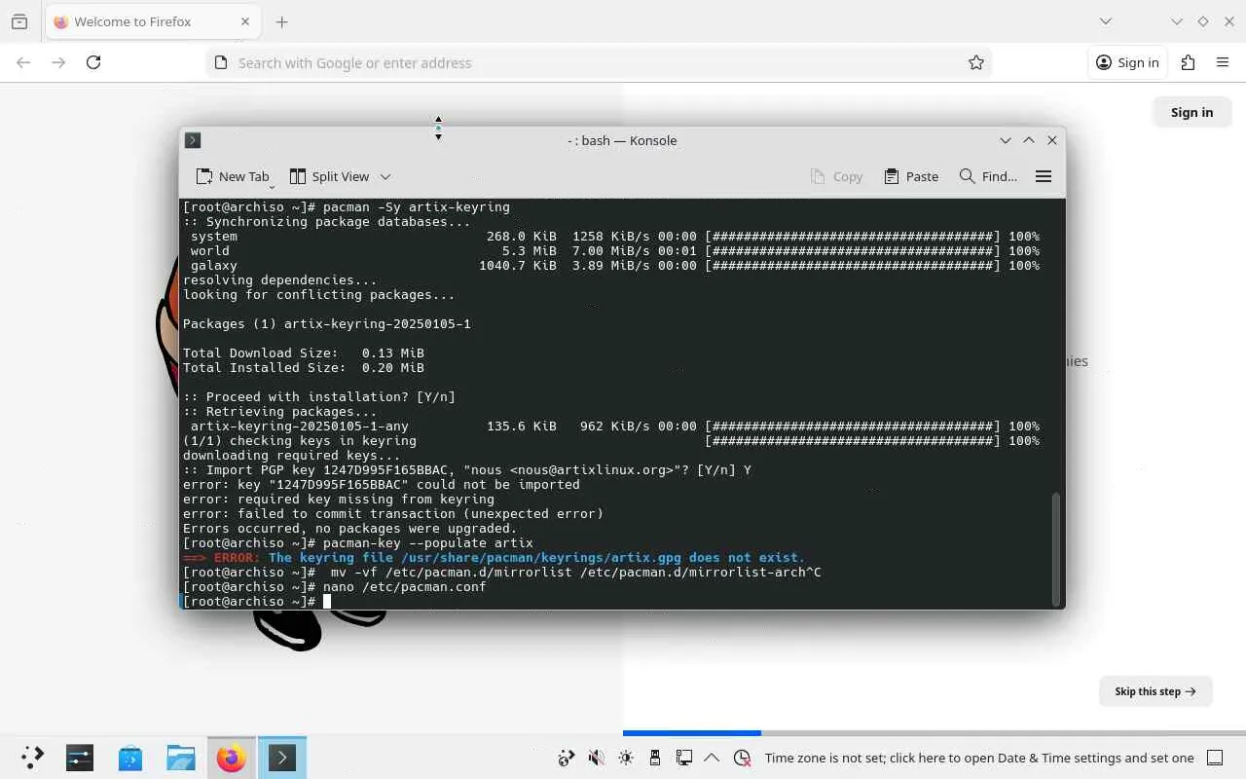The height and width of the screenshot is (779, 1246).
Task: Open the Firefox Extensions icon
Action: click(1188, 62)
